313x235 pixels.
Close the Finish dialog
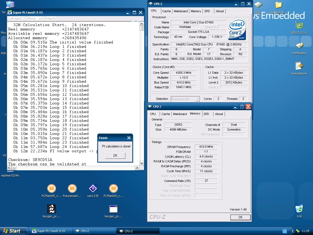coord(129,138)
